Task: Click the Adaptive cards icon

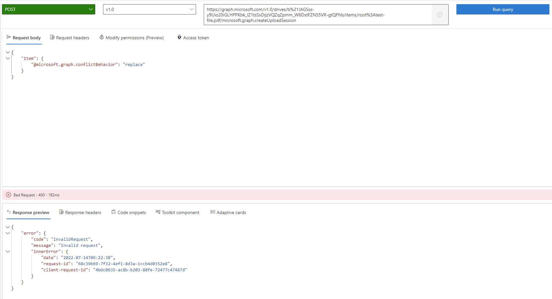Action: (212, 212)
